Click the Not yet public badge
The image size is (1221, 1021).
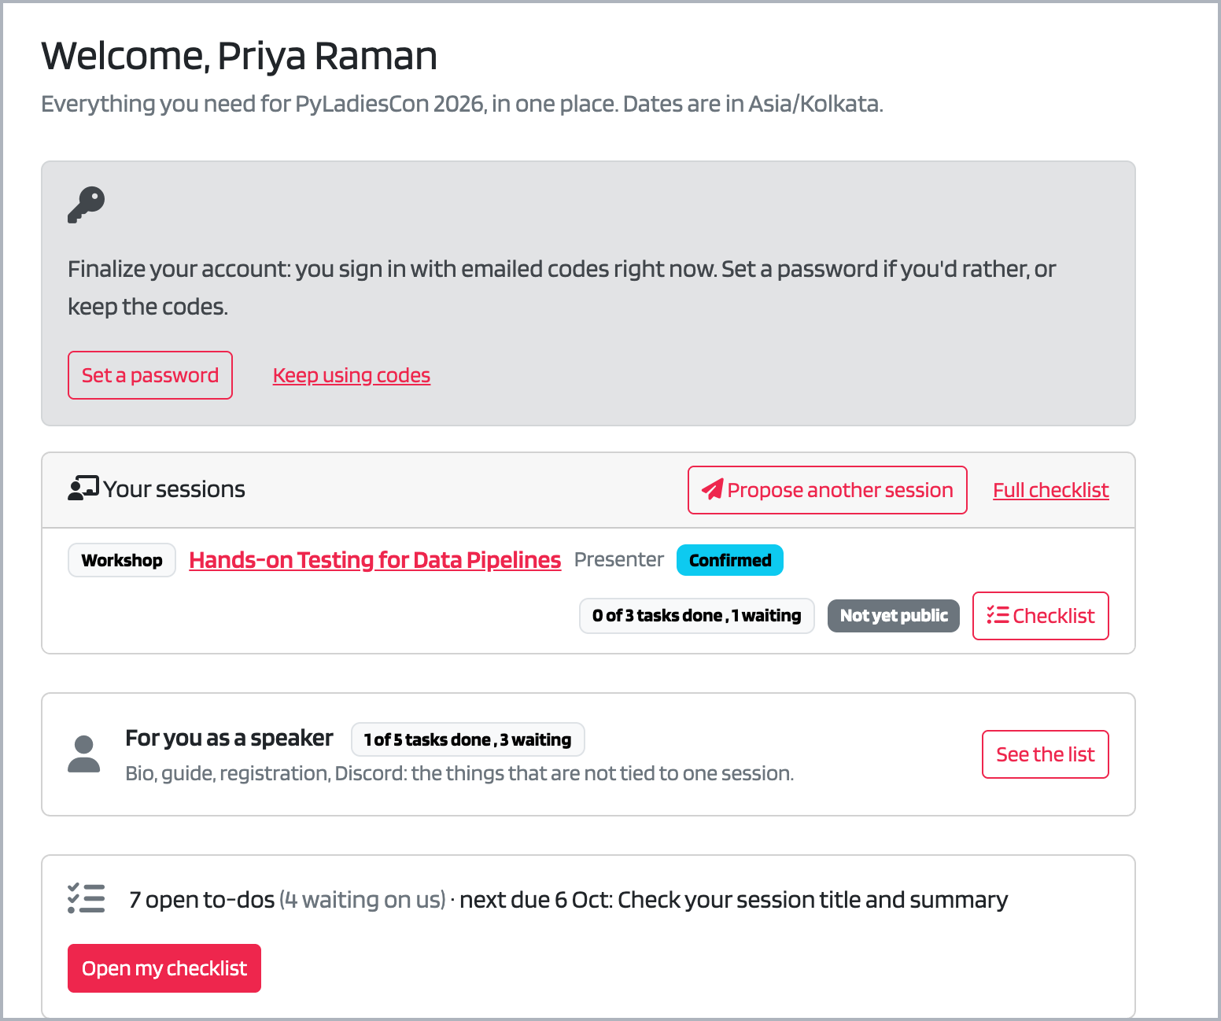[x=894, y=616]
